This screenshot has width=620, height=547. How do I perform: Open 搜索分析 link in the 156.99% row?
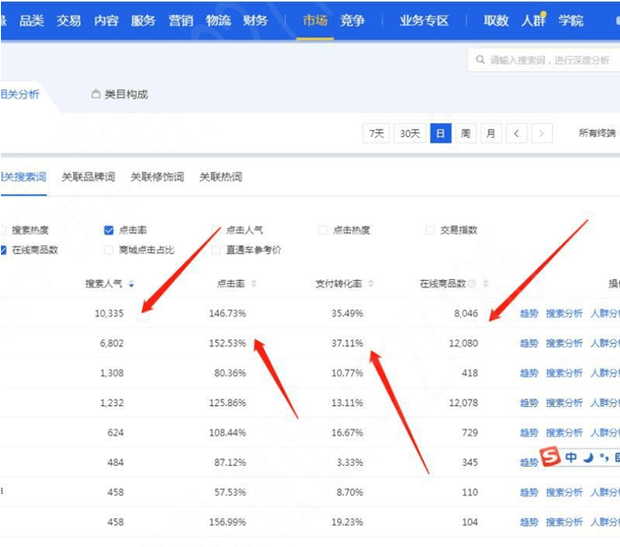point(564,522)
